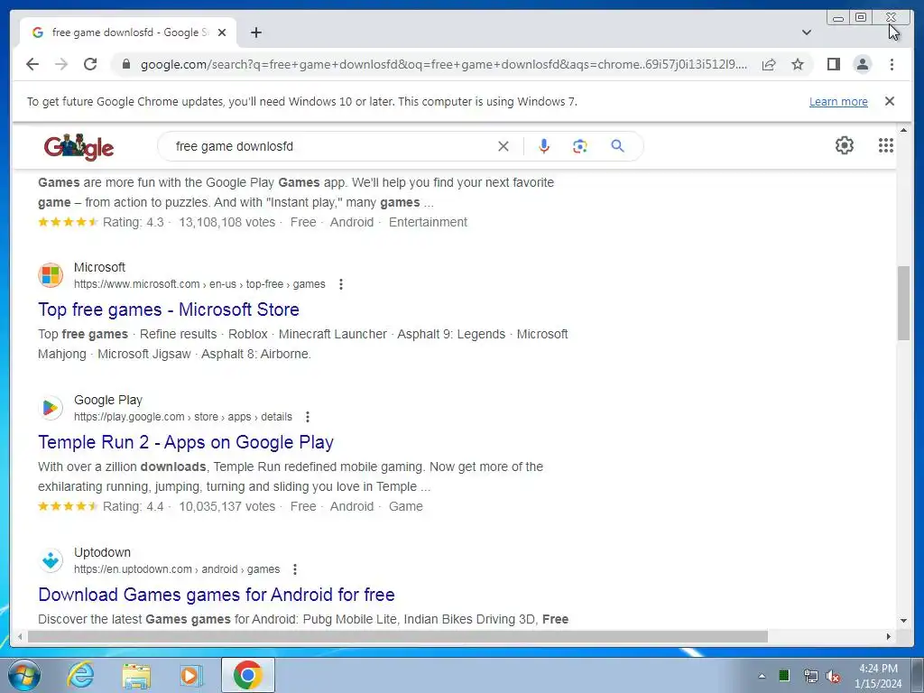Open the Windows Start menu
Screen dimensions: 924x693
click(24, 675)
